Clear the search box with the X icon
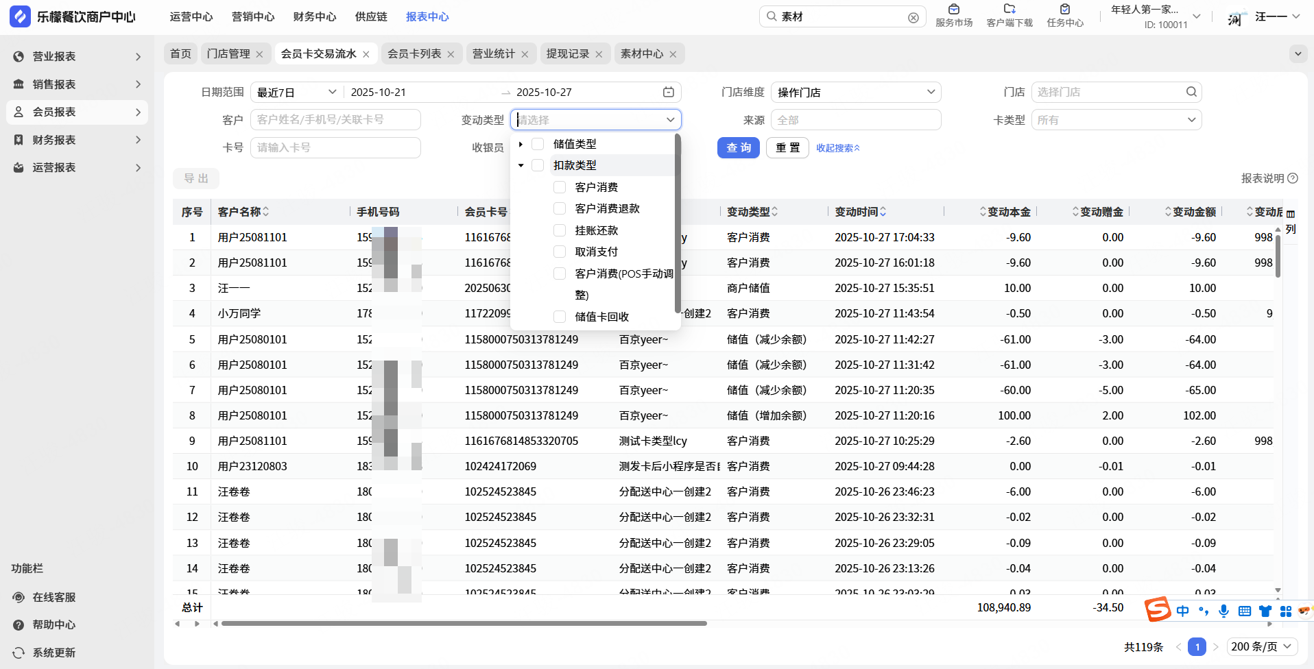The height and width of the screenshot is (669, 1314). (913, 18)
